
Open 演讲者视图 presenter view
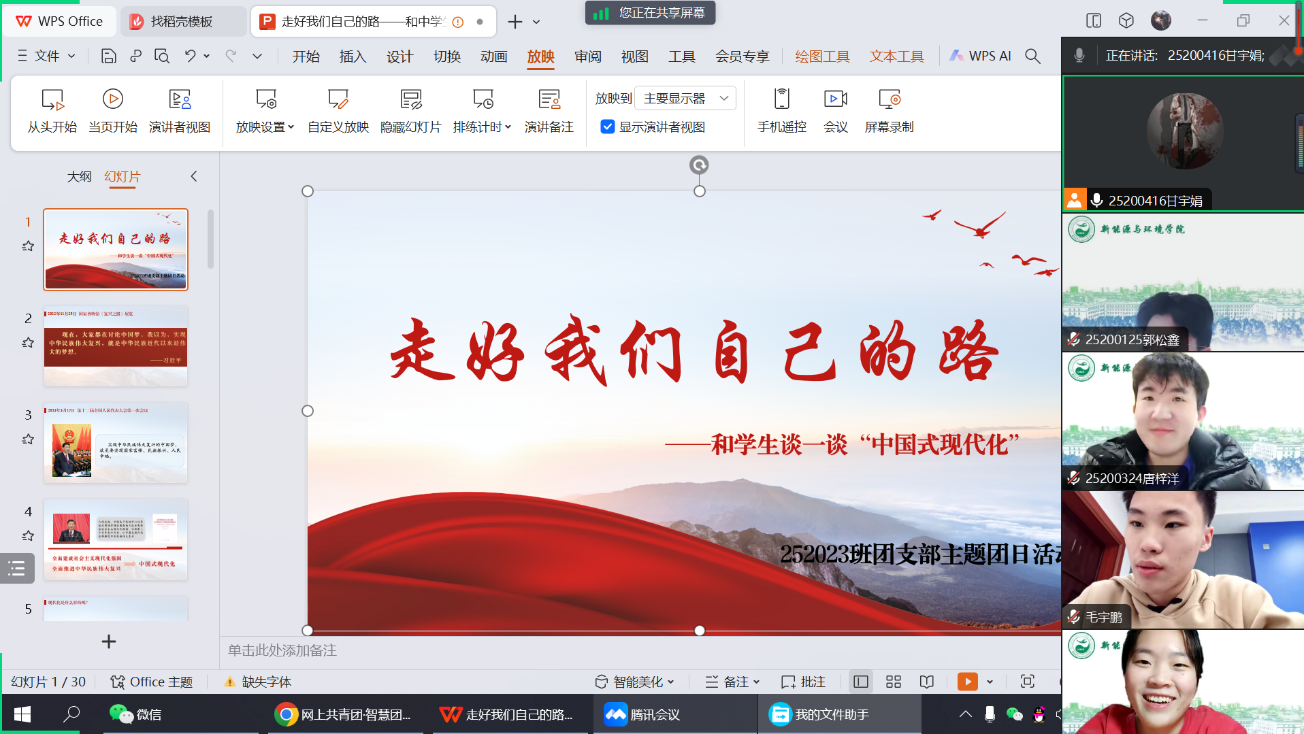180,101
